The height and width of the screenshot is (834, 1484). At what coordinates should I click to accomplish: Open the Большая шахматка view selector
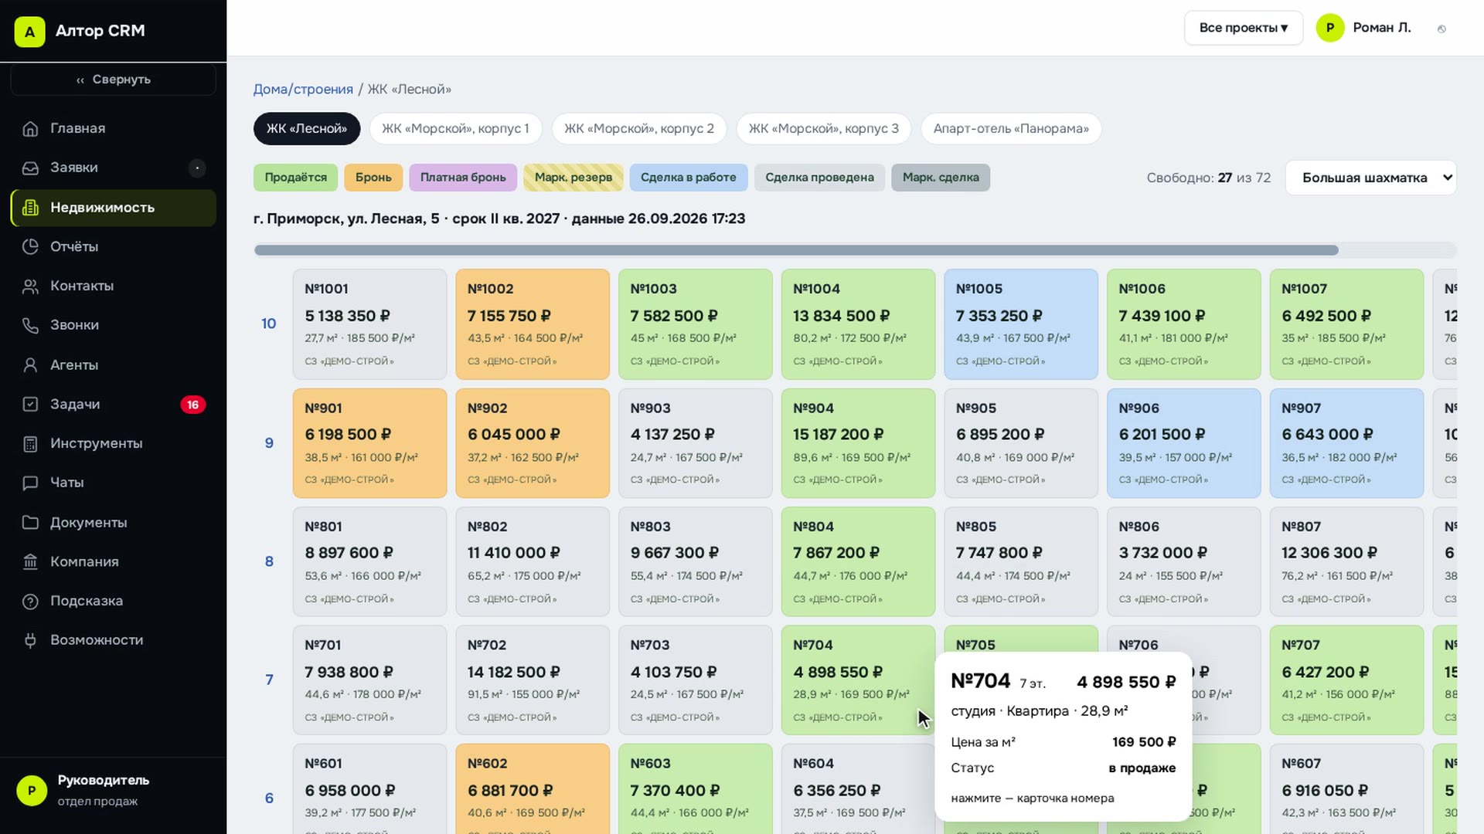pyautogui.click(x=1370, y=178)
